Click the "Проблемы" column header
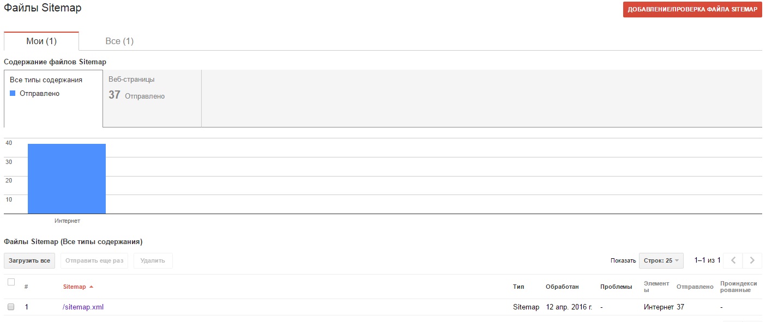 (616, 287)
